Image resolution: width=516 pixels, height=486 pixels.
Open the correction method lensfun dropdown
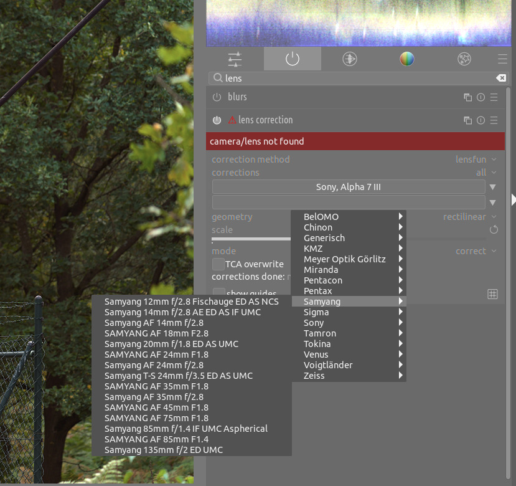(x=475, y=160)
